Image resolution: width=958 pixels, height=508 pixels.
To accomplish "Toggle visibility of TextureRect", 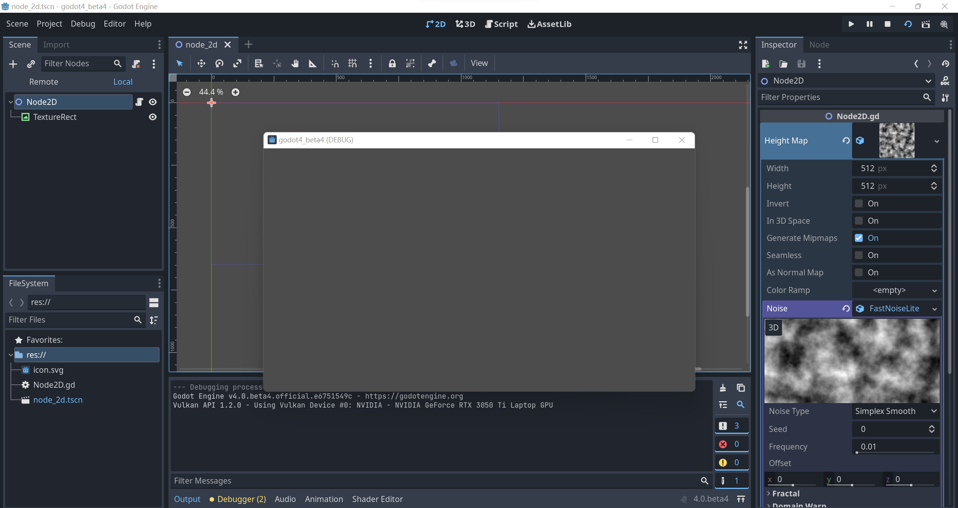I will (153, 117).
